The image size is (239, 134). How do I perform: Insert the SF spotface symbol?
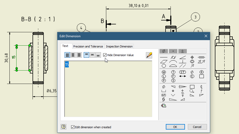(164, 95)
